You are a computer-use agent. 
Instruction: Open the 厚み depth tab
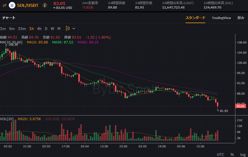241,18
